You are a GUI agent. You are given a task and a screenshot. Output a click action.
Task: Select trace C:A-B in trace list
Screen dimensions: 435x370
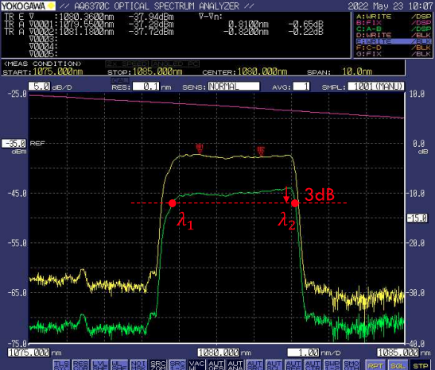tap(394, 29)
